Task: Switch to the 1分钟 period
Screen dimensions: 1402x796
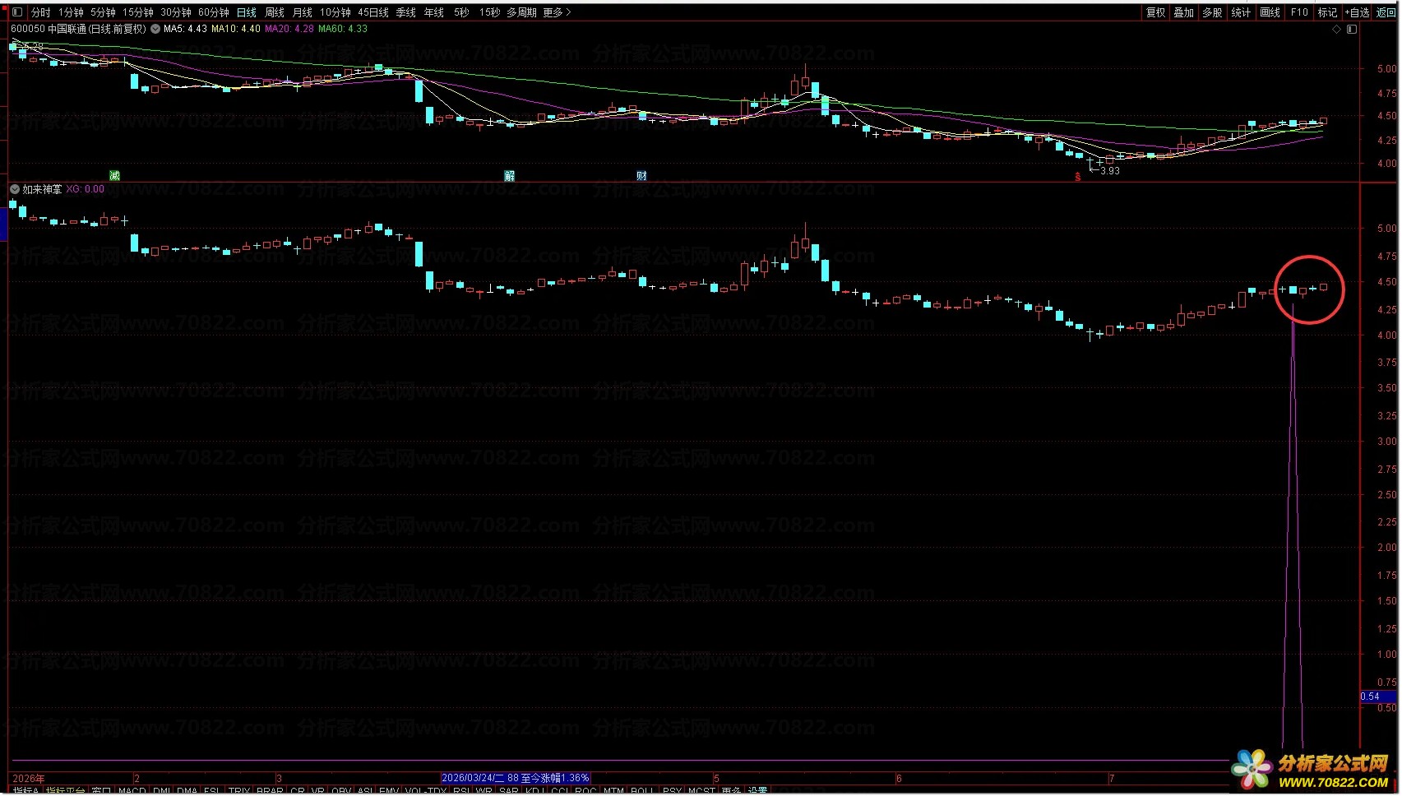Action: tap(71, 12)
